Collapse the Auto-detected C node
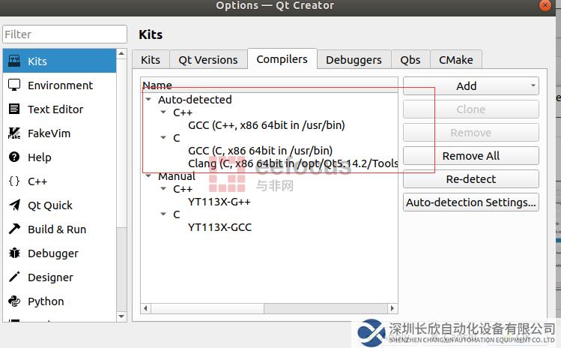Viewport: 561px width, 348px height. (163, 137)
